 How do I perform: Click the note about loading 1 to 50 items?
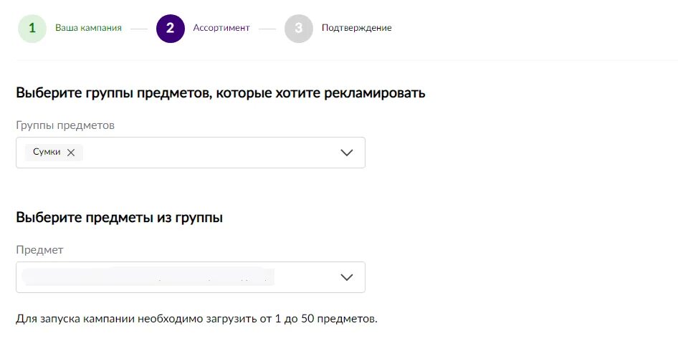196,317
